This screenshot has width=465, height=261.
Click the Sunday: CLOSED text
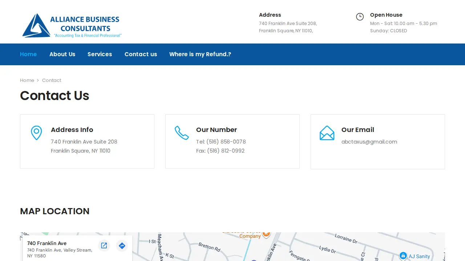pyautogui.click(x=388, y=31)
